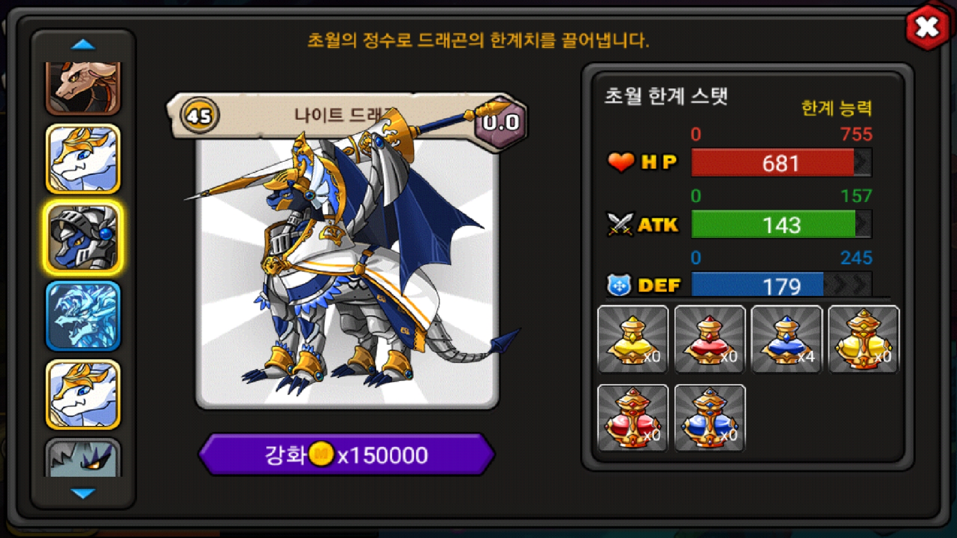The height and width of the screenshot is (538, 957).
Task: Choose the brown dragon portrait
Action: pyautogui.click(x=83, y=88)
